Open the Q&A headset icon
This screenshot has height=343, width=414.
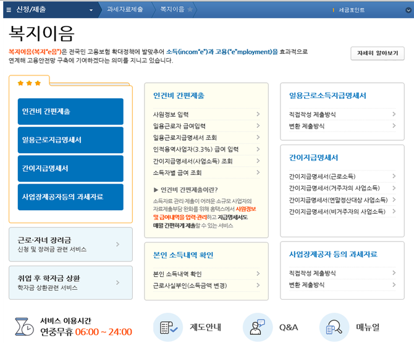click(x=257, y=327)
